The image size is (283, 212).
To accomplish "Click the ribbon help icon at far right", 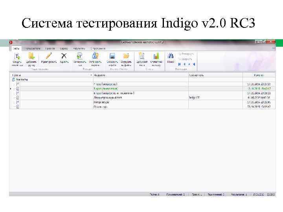I will (x=274, y=48).
